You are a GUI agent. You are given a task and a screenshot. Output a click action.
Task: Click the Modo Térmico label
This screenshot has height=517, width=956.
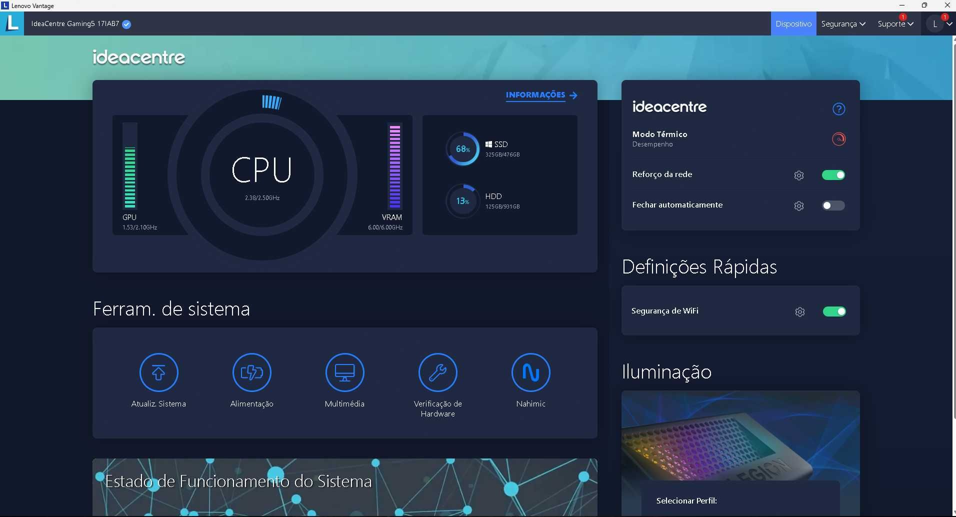click(659, 134)
